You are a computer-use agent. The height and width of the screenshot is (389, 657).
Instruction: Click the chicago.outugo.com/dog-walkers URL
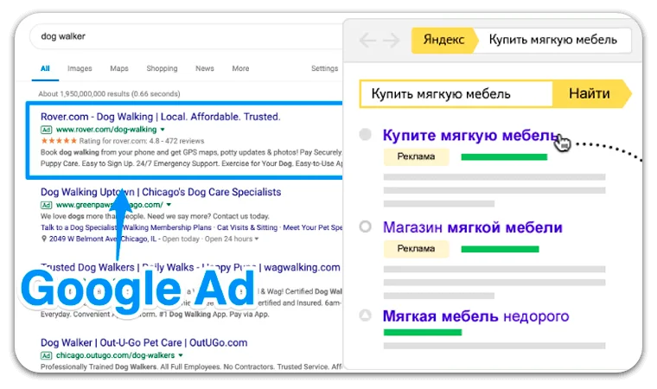(115, 355)
